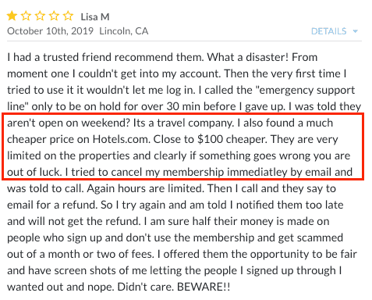
Task: Click the phrase "Didn't care."
Action: pos(146,287)
